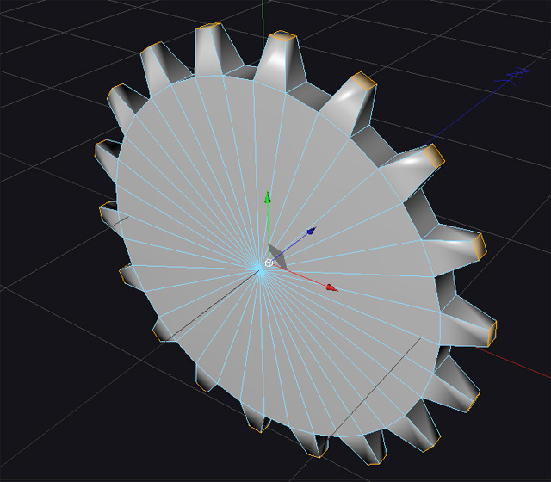
Task: Click the black edge line left of gear center
Action: click(189, 310)
